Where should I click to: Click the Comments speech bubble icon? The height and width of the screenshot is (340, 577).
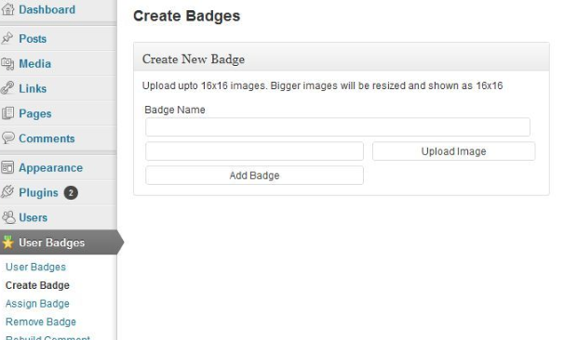pyautogui.click(x=7, y=138)
